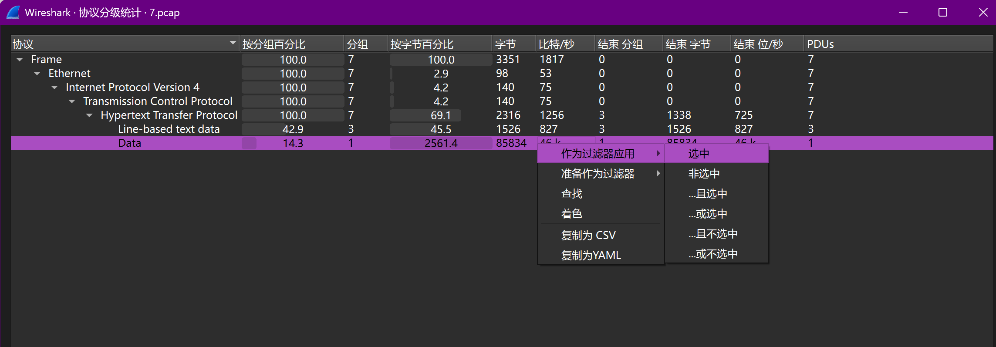Viewport: 996px width, 347px height.
Task: Click the Wireshark shark fin icon
Action: tap(13, 12)
